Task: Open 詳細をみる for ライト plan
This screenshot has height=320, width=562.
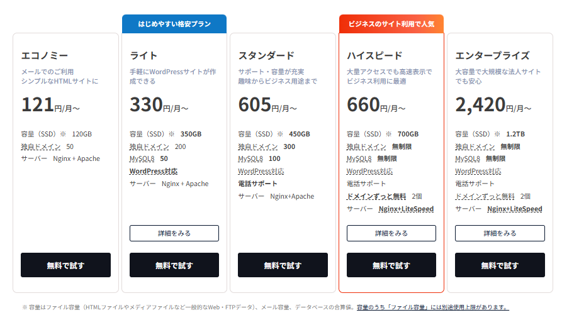Action: tap(174, 233)
